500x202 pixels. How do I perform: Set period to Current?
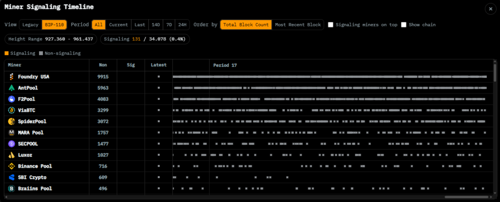[118, 24]
